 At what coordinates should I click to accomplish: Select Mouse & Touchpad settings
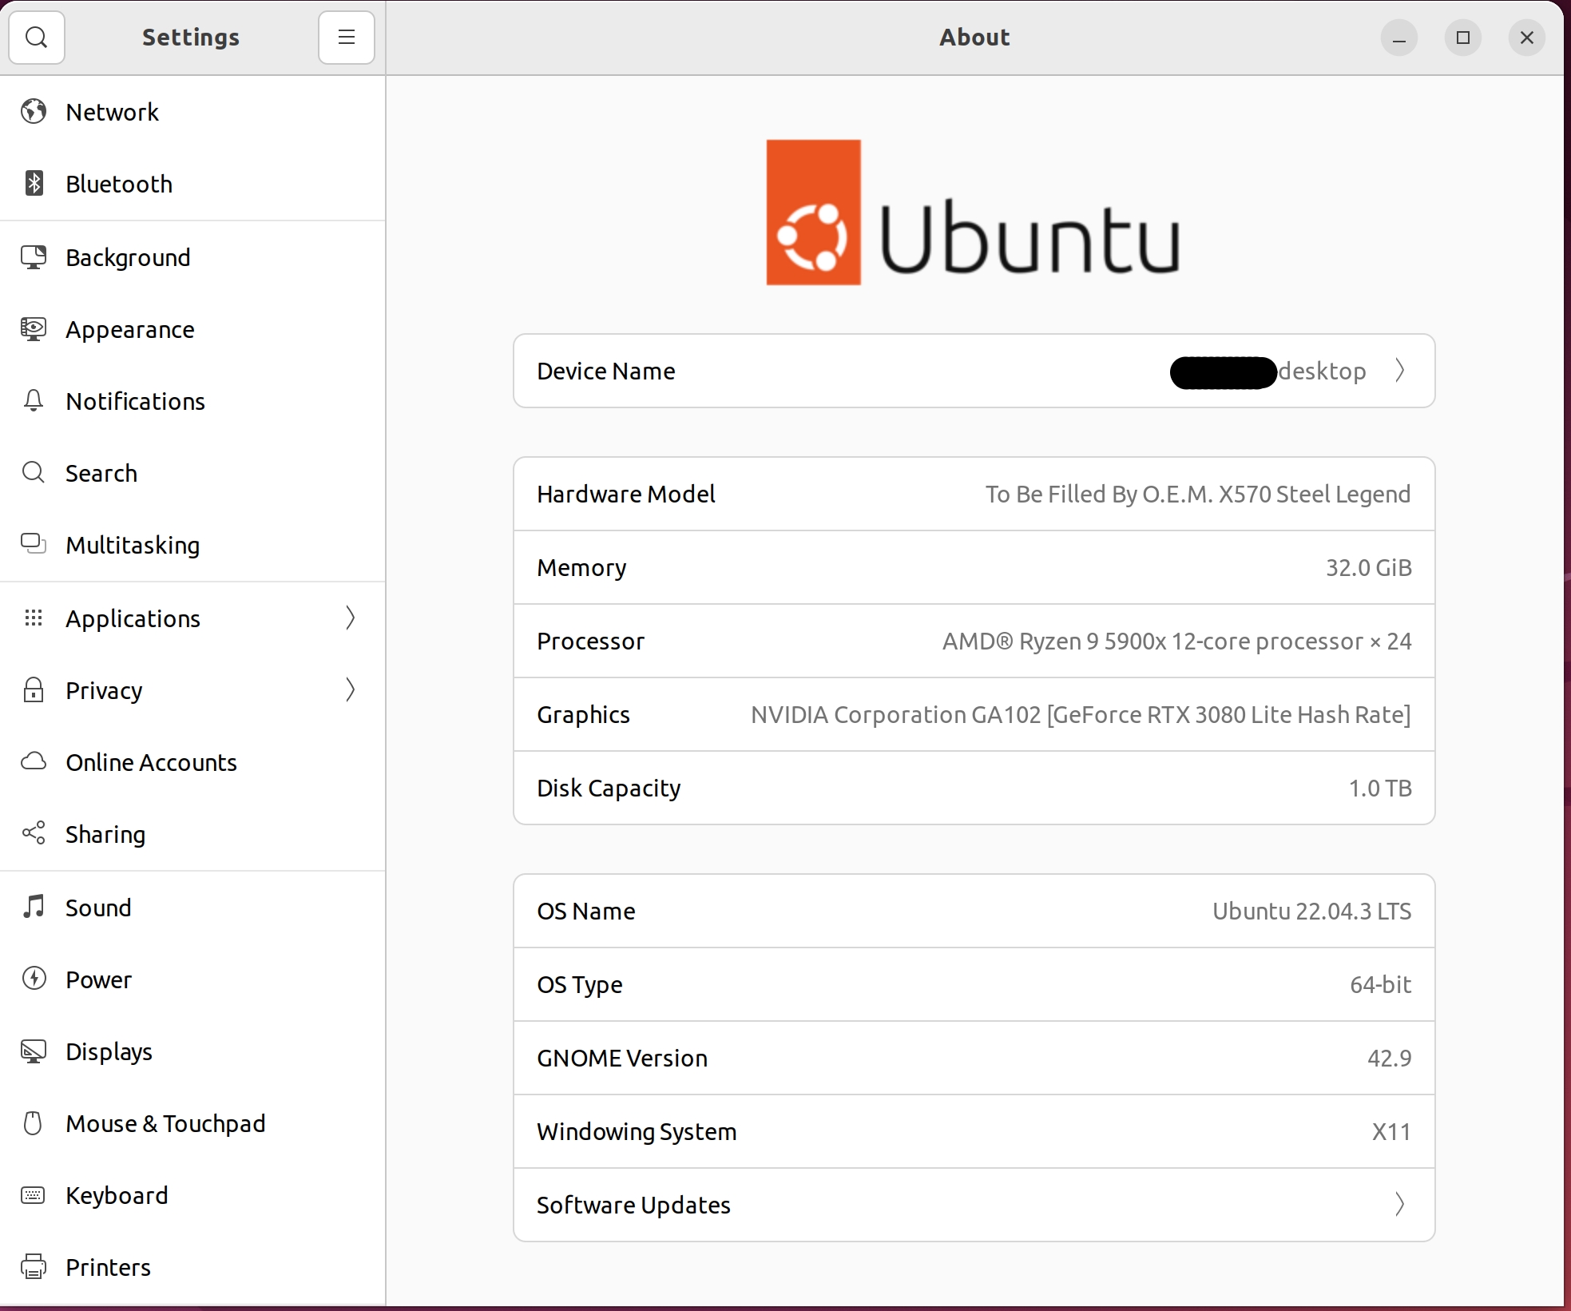pyautogui.click(x=192, y=1123)
